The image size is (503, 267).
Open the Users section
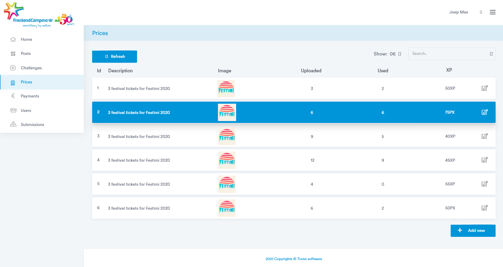pyautogui.click(x=26, y=110)
